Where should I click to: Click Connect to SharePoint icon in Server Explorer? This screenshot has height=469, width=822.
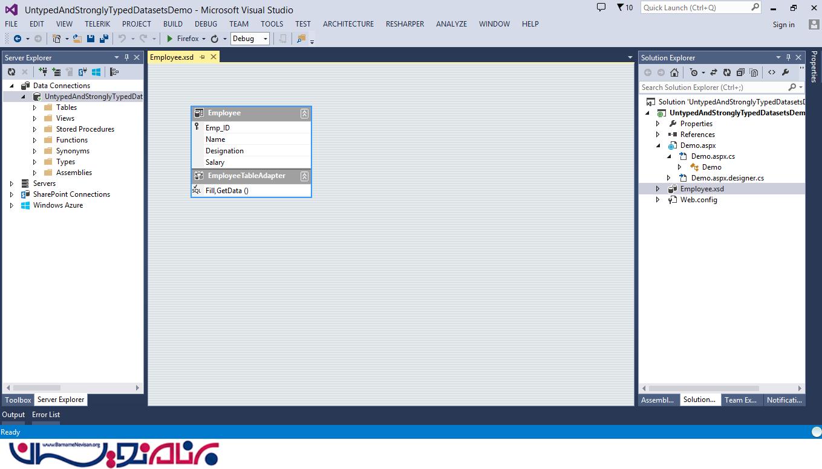(x=83, y=72)
